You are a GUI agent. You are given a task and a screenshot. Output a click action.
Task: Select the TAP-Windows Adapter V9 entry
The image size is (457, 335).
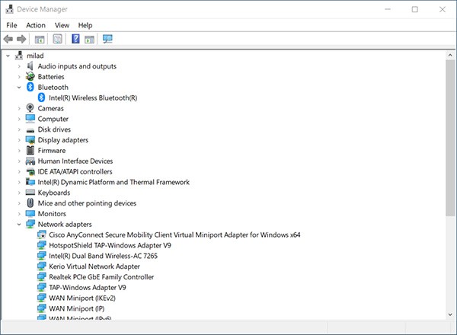coord(88,287)
